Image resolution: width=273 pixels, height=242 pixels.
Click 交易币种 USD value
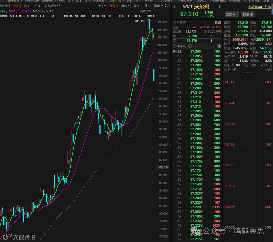point(268,69)
